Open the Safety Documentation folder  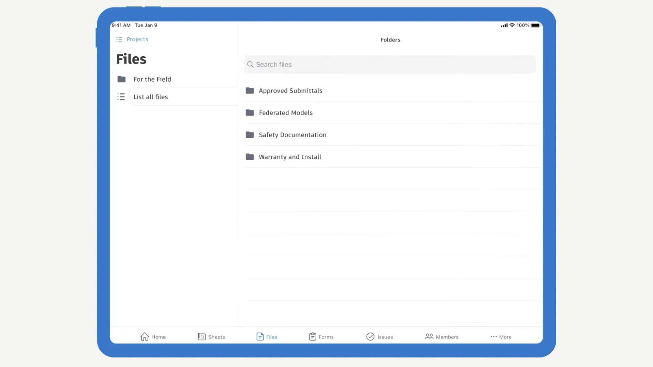click(x=292, y=135)
